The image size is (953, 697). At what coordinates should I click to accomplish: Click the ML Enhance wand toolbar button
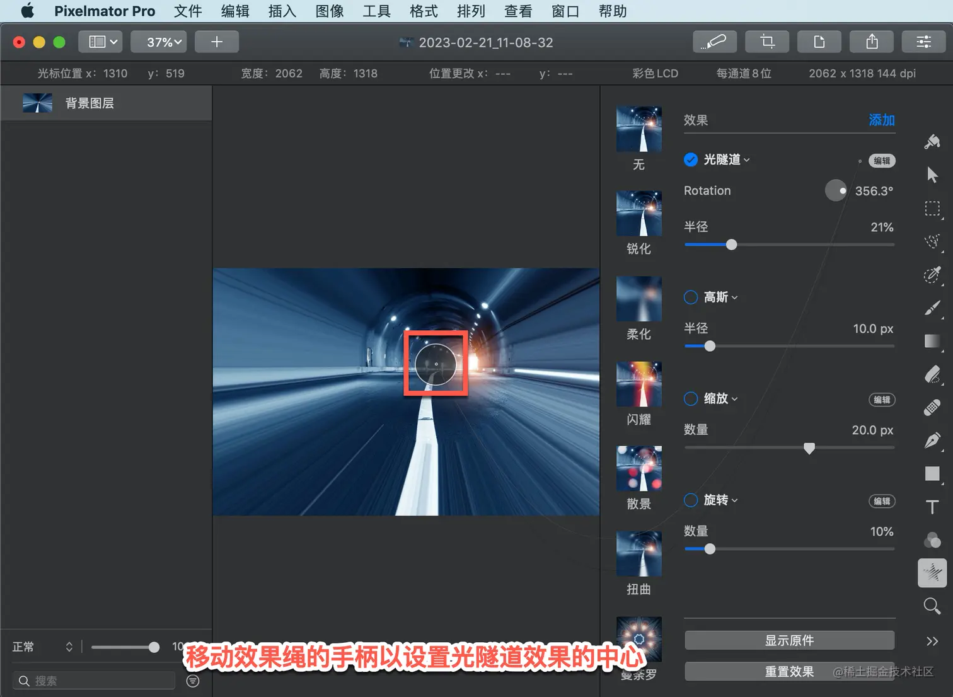(714, 42)
